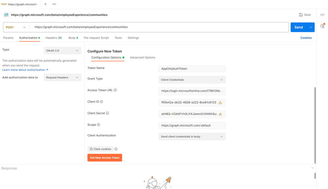Click the Client Secret warning triangle

pyautogui.click(x=220, y=114)
